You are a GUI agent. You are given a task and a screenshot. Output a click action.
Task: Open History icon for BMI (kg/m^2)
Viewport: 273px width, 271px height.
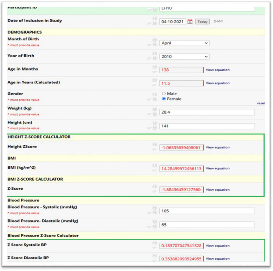[x=154, y=165]
